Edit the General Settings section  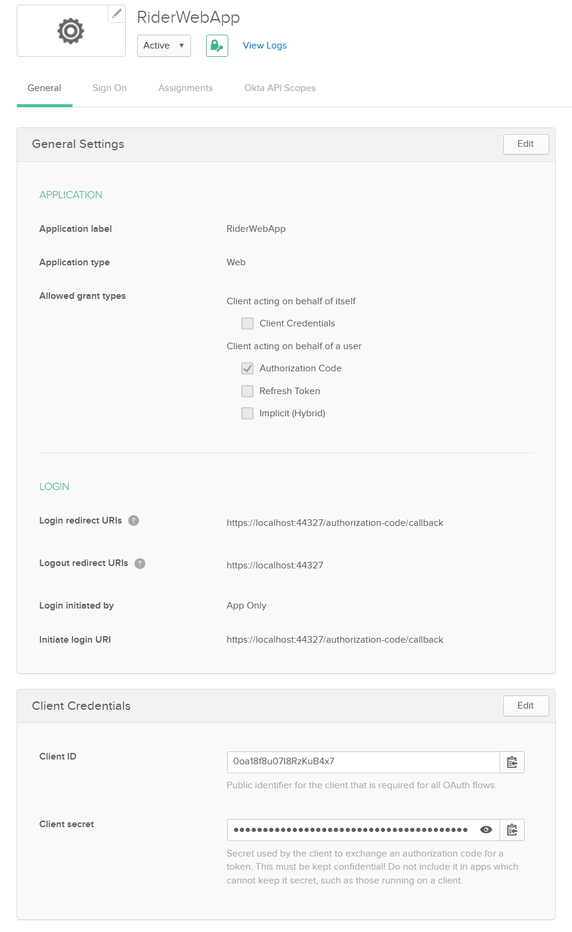point(525,144)
